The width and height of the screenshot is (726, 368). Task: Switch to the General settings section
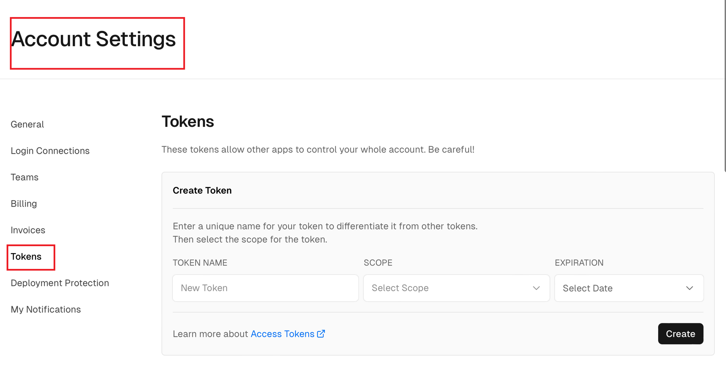pyautogui.click(x=27, y=124)
